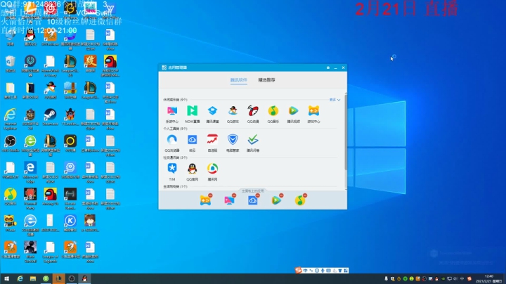
Task: Open the QQ penguin in the app manager social row
Action: [192, 169]
